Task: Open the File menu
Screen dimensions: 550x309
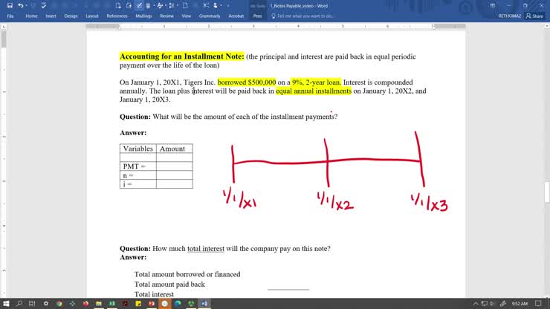Action: coord(10,15)
